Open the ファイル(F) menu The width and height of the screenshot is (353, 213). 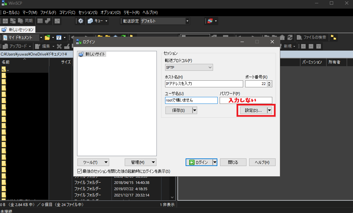coord(48,12)
